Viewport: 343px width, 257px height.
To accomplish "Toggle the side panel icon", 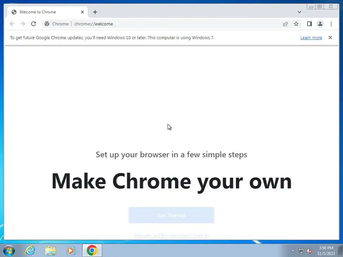I will pos(309,24).
